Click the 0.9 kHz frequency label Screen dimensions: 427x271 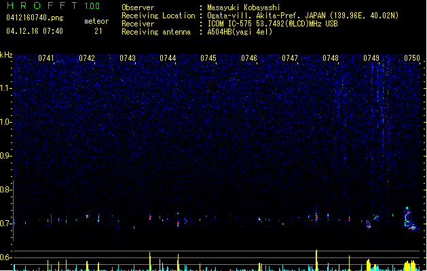click(x=6, y=156)
